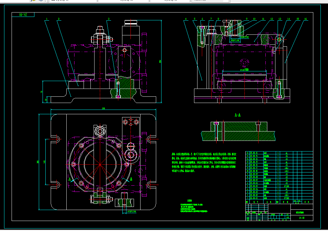
Task: Select HT200 material cell in parts list row 1
Action: point(287,198)
